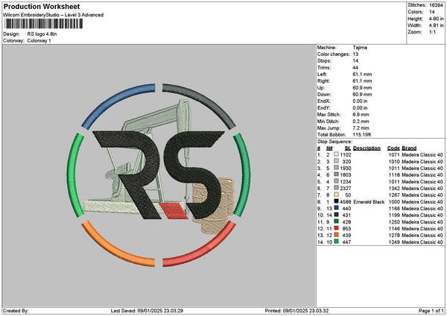Click thread code '1010'
Viewport: 447px width, 316px height.
tap(394, 162)
